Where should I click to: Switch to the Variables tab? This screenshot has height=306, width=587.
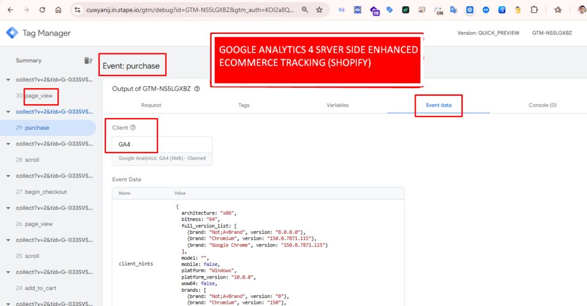[x=338, y=105]
